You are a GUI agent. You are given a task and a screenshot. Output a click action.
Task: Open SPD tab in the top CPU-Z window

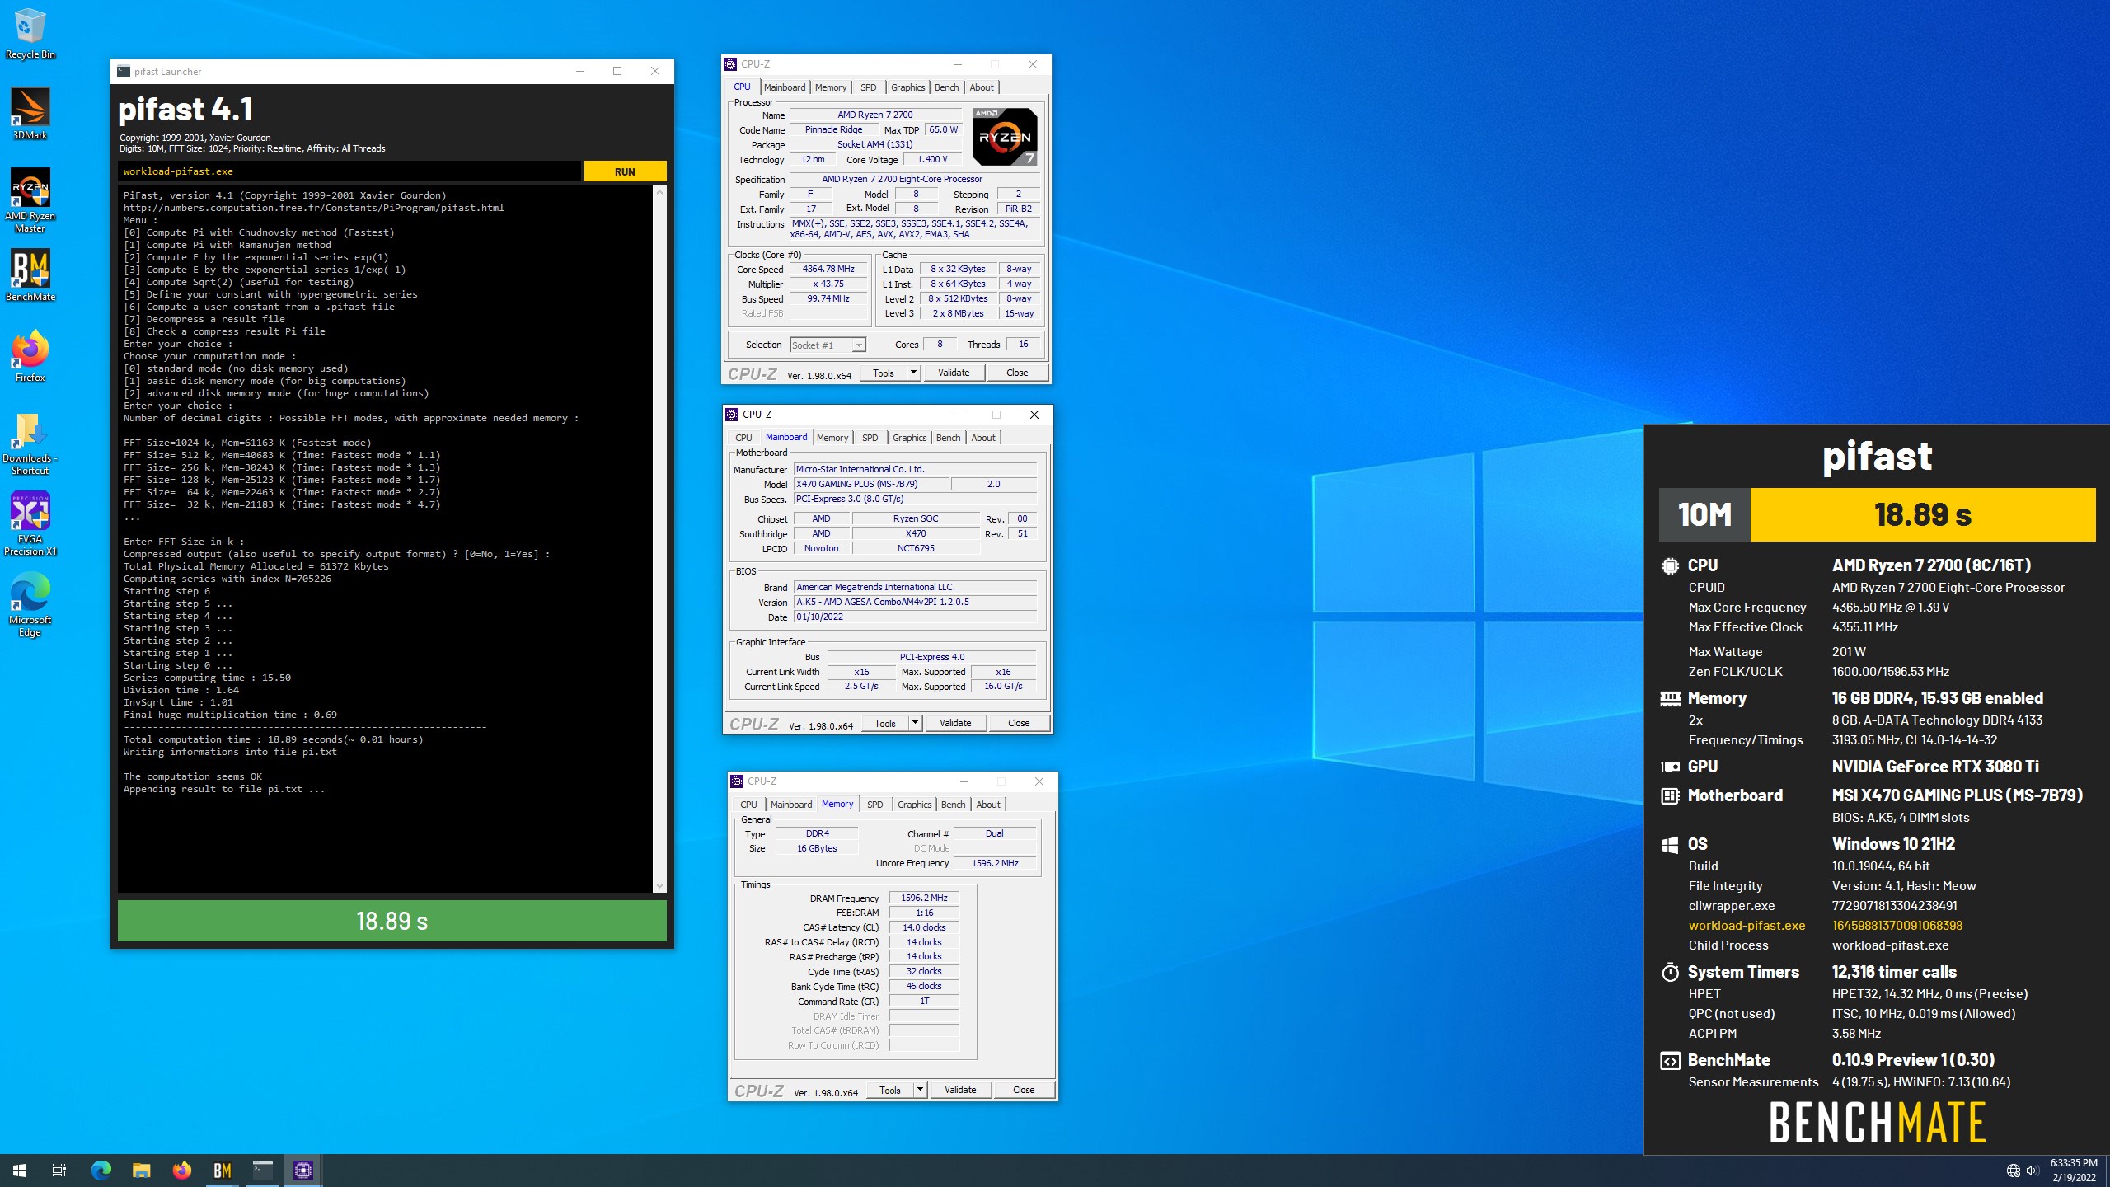pyautogui.click(x=869, y=87)
